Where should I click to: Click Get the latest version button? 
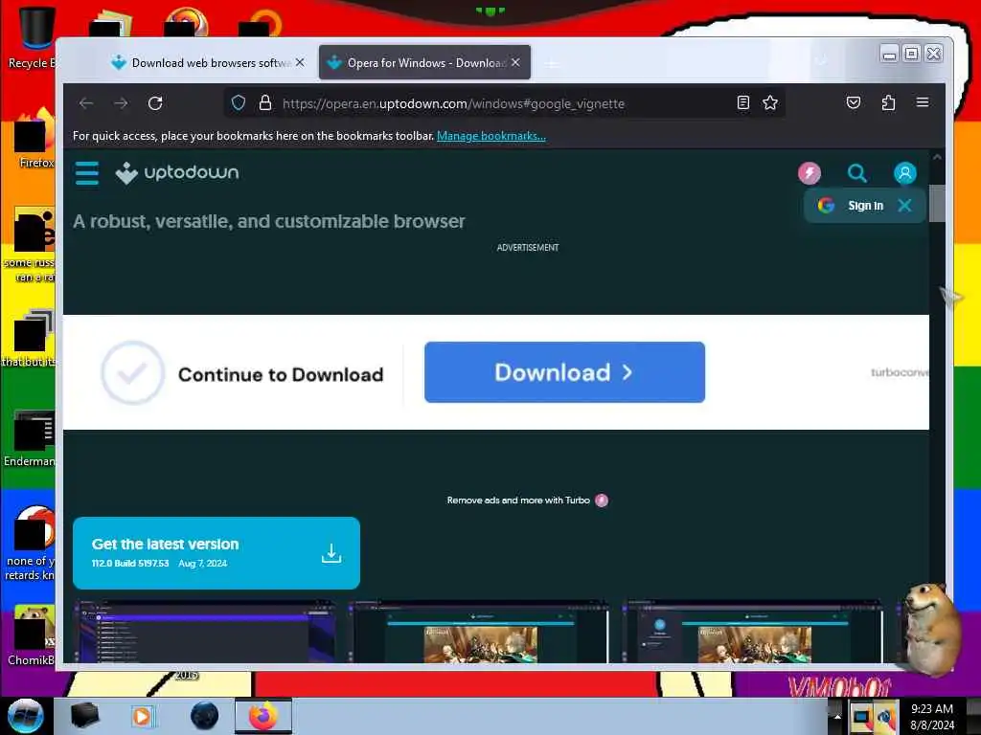217,553
